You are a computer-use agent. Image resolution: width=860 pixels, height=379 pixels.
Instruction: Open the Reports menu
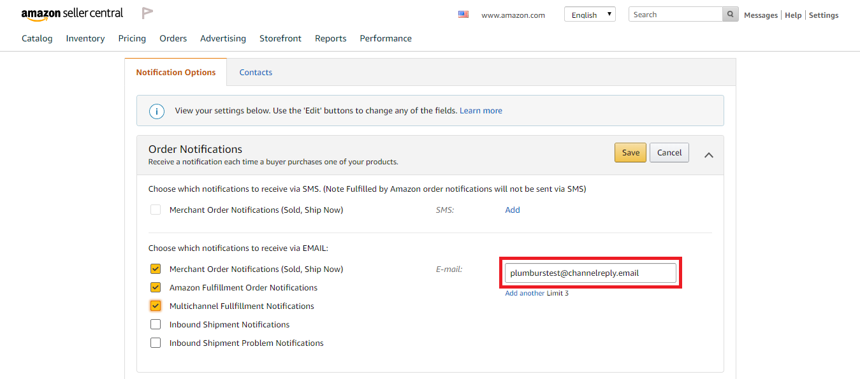point(331,38)
